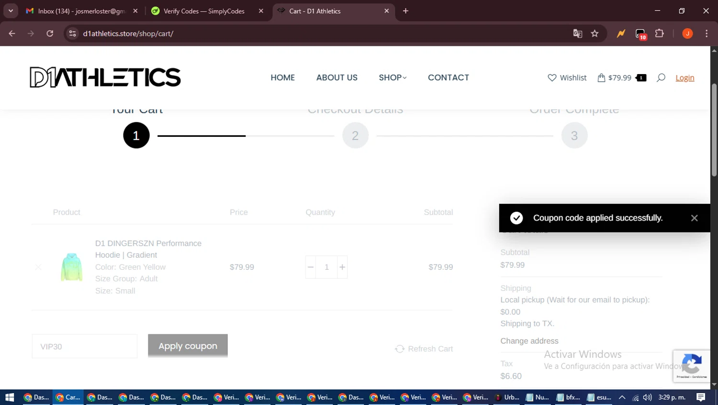Open the Windows notification center
The height and width of the screenshot is (405, 718).
(701, 397)
